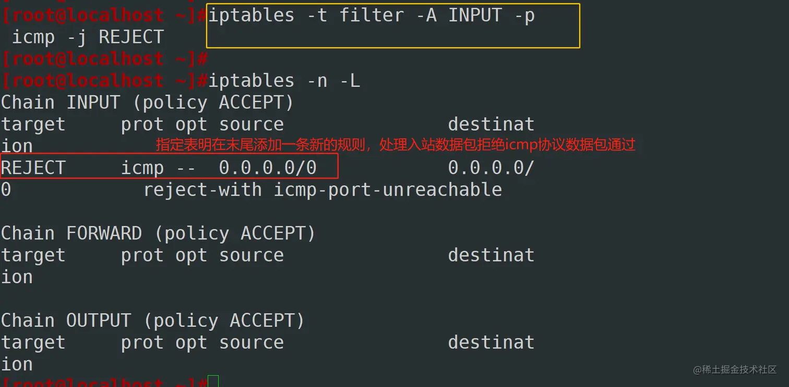Click the 'prot' header under Chain FORWARD
This screenshot has width=789, height=387.
[142, 255]
